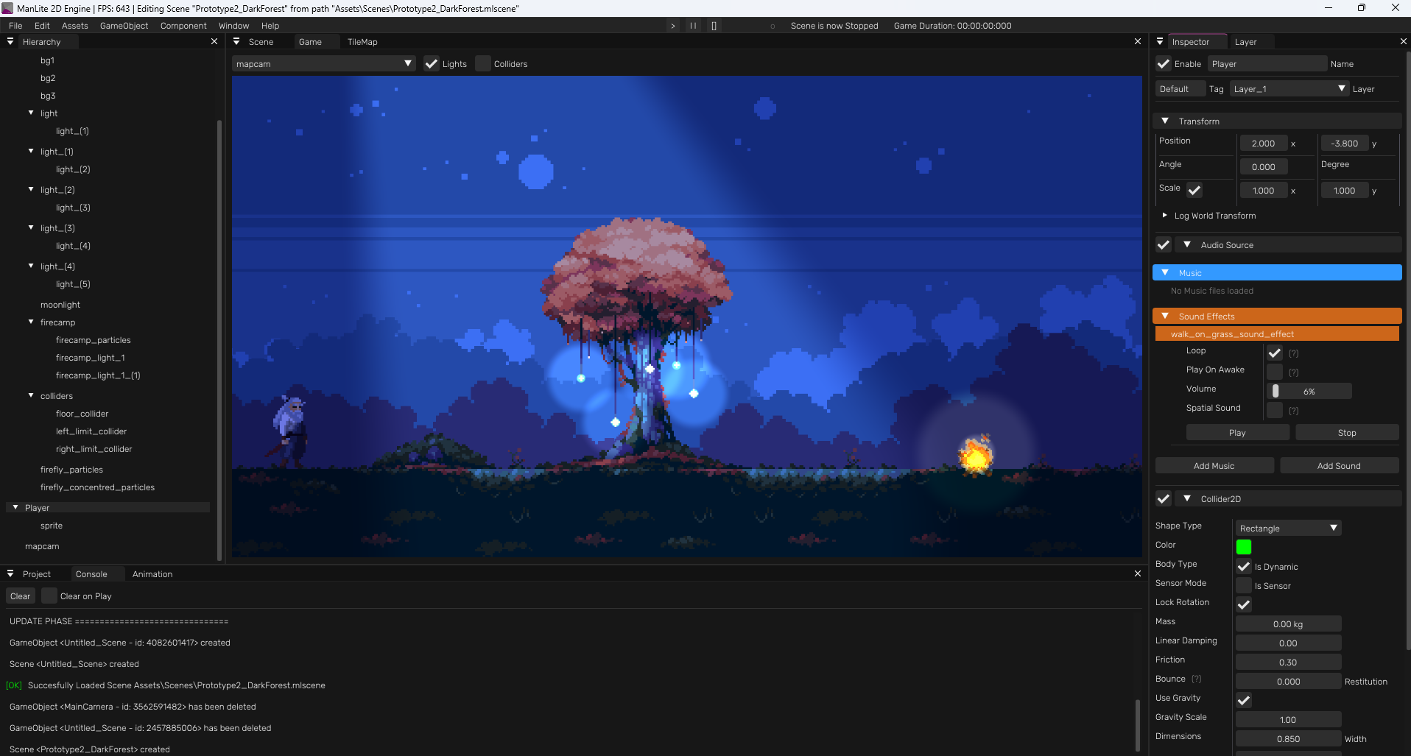1411x756 pixels.
Task: Click the Pause icon in the top toolbar
Action: click(x=693, y=26)
